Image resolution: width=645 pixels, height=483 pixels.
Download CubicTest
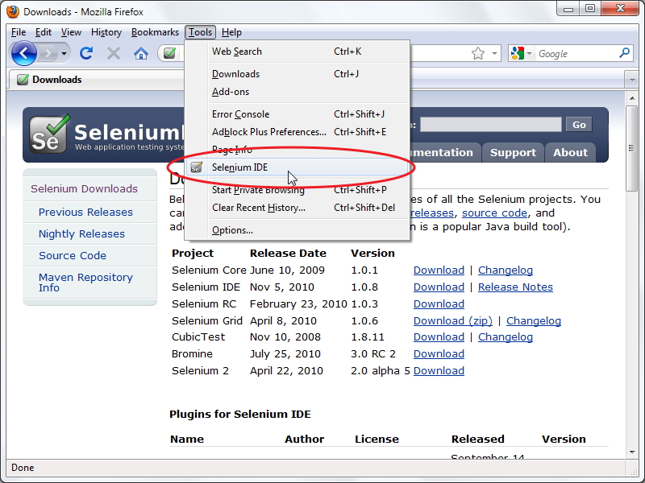point(439,337)
